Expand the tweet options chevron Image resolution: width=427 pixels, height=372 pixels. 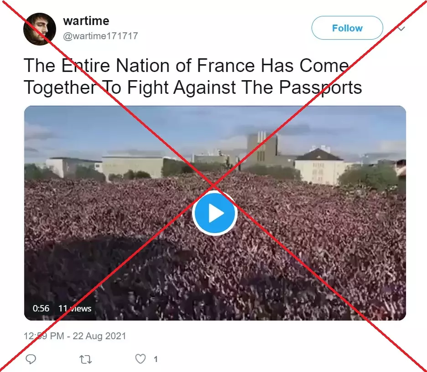401,28
